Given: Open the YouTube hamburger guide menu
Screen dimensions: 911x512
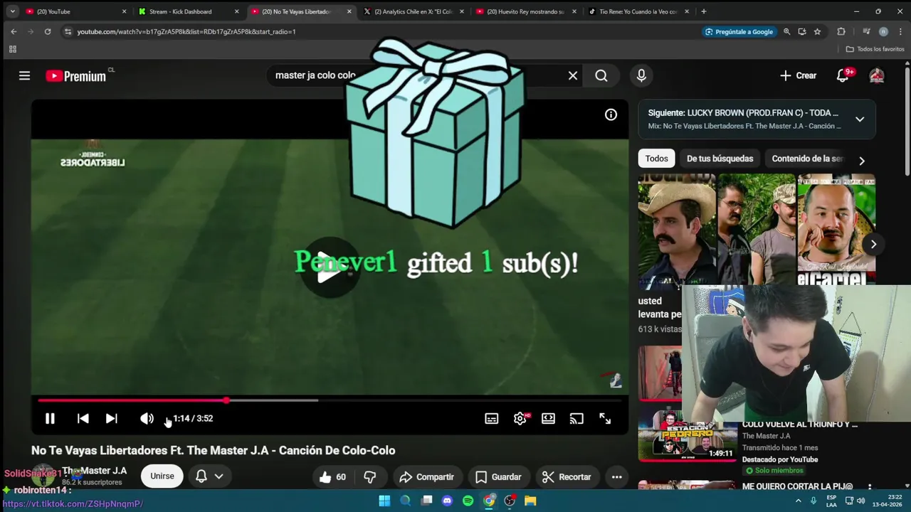Looking at the screenshot, I should pos(24,75).
